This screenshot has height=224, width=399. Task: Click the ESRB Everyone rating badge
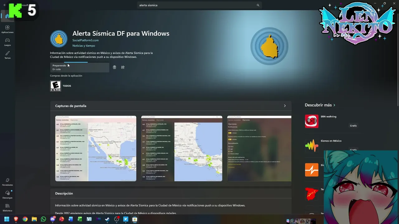pyautogui.click(x=55, y=86)
